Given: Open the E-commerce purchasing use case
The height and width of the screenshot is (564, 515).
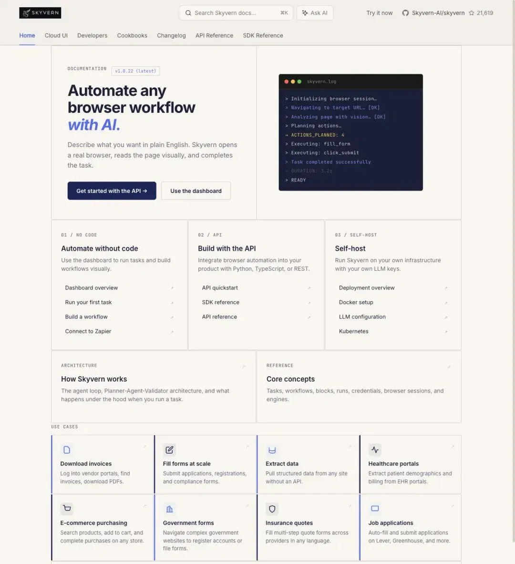Looking at the screenshot, I should tap(103, 527).
